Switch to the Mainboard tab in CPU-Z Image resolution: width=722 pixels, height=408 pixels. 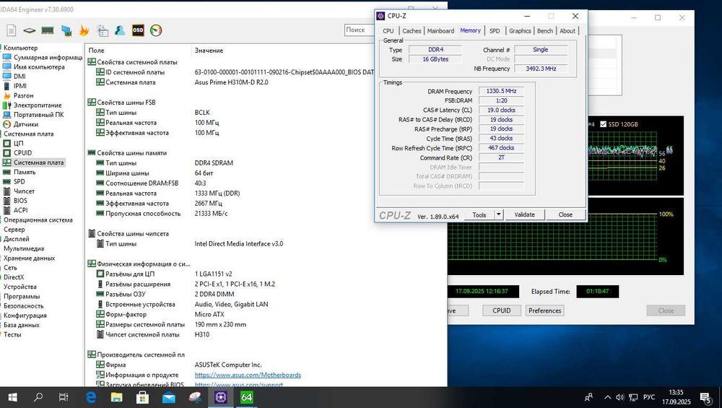tap(440, 31)
